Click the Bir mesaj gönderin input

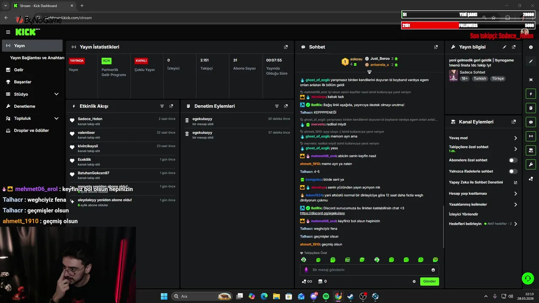(369, 270)
